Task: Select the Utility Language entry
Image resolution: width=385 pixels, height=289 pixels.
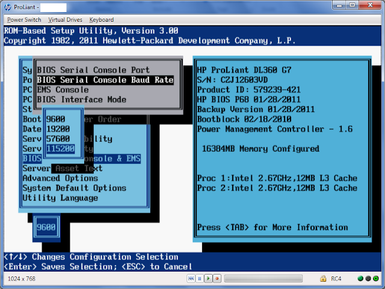Action: pyautogui.click(x=60, y=198)
